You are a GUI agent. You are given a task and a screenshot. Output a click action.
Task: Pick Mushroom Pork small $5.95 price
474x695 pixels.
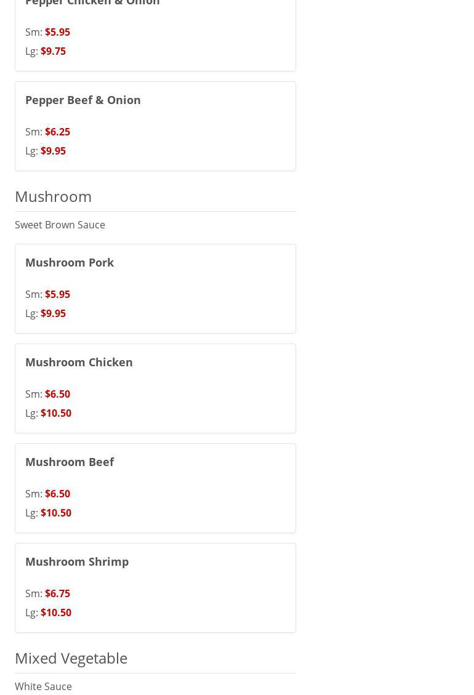pos(57,294)
